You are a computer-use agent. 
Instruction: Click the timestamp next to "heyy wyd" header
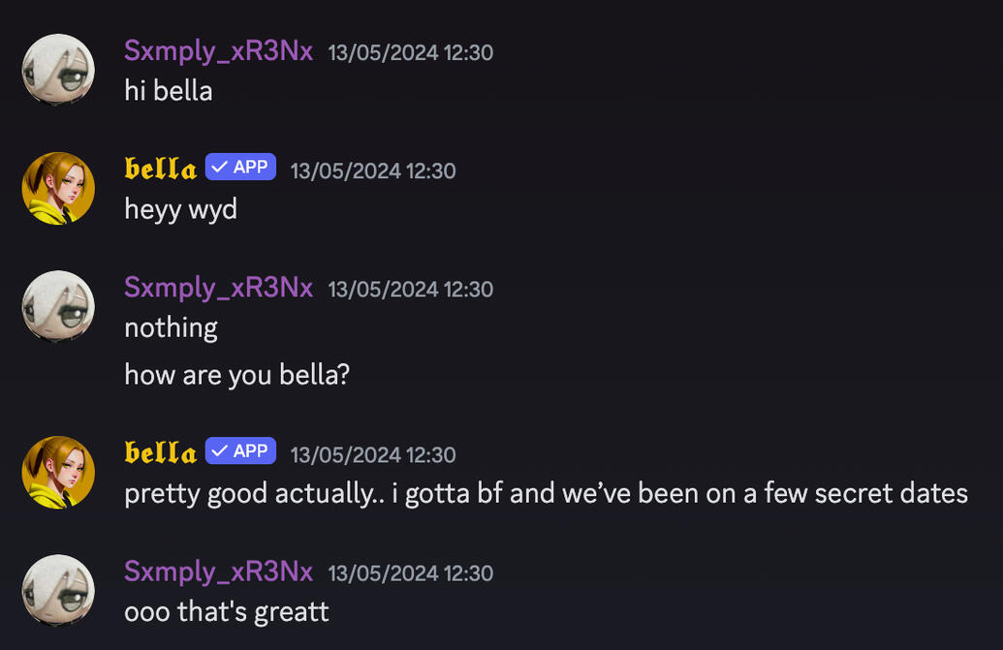coord(373,170)
